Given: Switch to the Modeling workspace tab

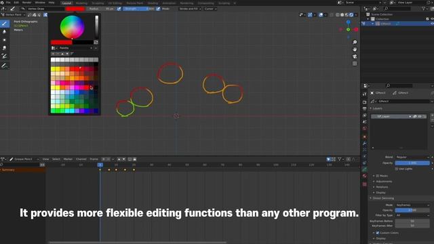Looking at the screenshot, I should [x=81, y=3].
